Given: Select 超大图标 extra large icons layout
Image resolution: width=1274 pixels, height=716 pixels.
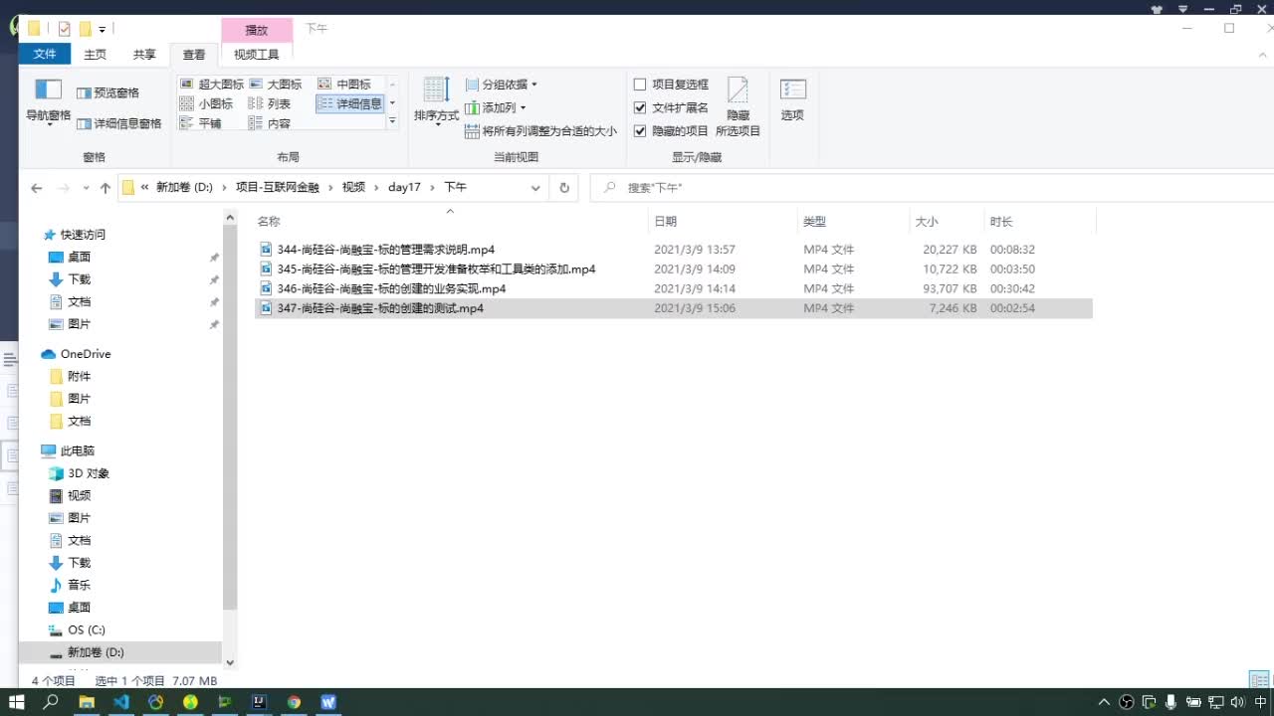Looking at the screenshot, I should pos(212,85).
